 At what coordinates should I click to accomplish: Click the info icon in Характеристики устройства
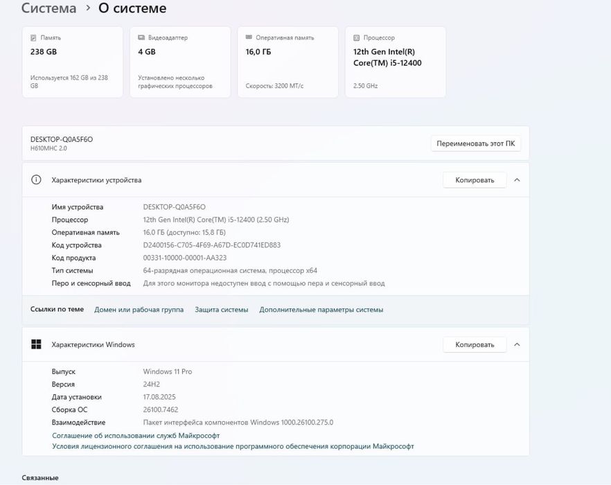click(x=36, y=180)
